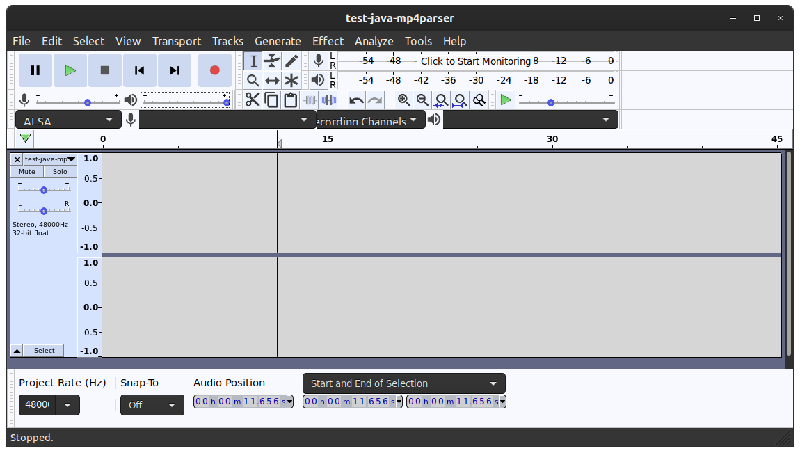This screenshot has height=453, width=800.
Task: Collapse the track with the up arrow
Action: click(x=17, y=351)
